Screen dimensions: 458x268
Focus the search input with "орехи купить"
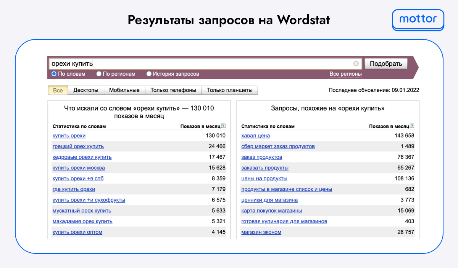coord(205,64)
